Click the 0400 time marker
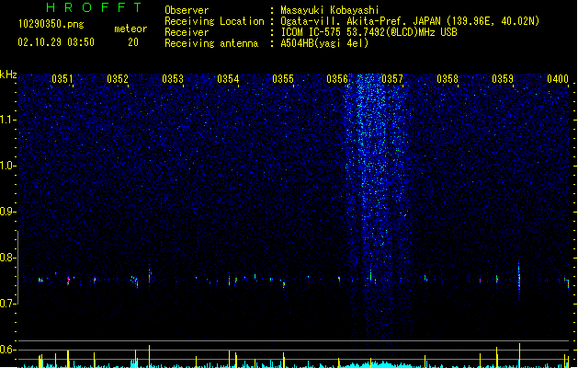 (x=558, y=79)
